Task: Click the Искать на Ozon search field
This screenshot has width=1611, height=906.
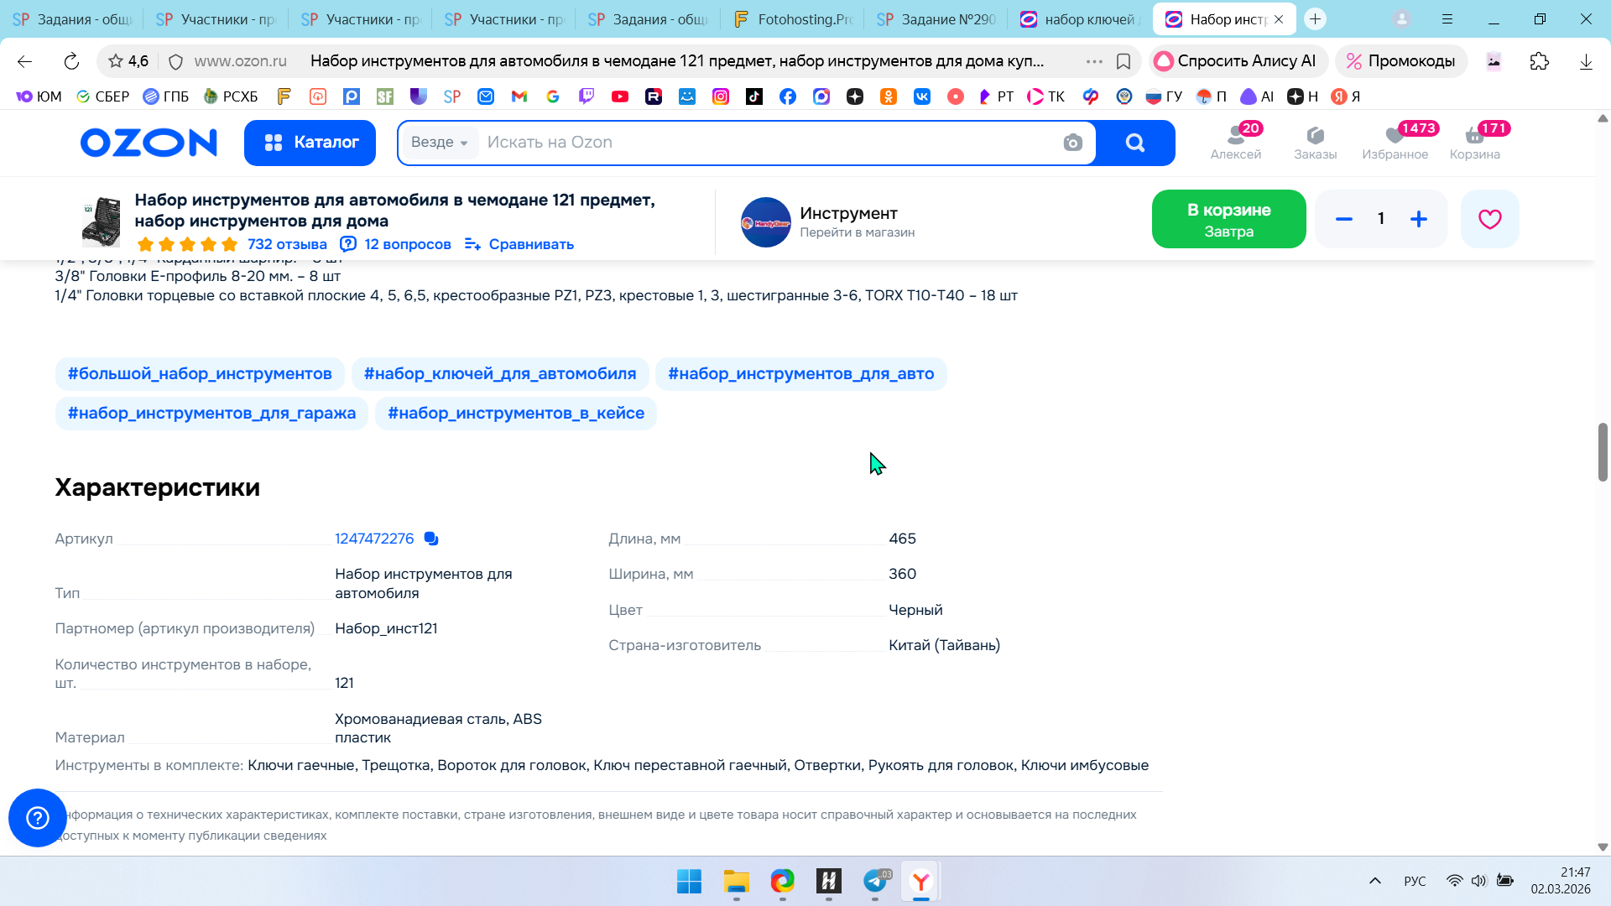Action: (x=755, y=143)
